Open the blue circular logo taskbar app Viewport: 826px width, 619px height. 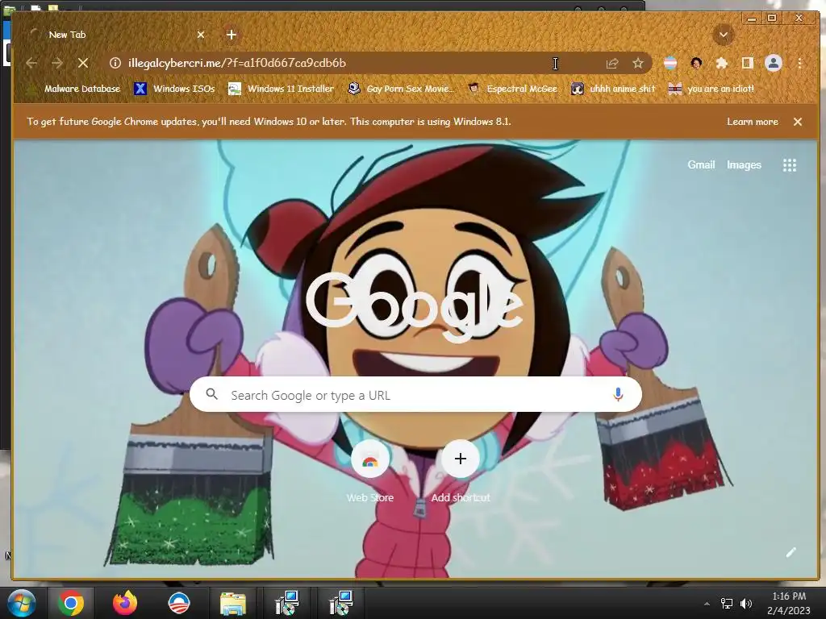pyautogui.click(x=179, y=603)
